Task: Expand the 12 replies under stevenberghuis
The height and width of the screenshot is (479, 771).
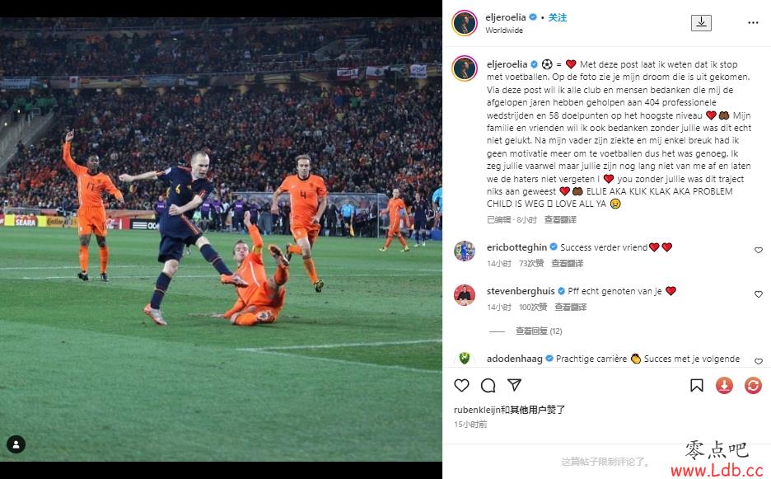Action: tap(539, 331)
